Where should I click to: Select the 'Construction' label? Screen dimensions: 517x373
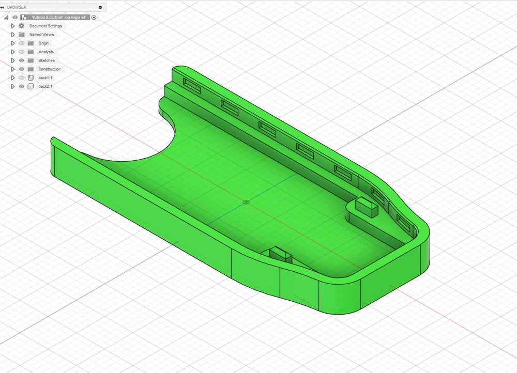tap(50, 69)
